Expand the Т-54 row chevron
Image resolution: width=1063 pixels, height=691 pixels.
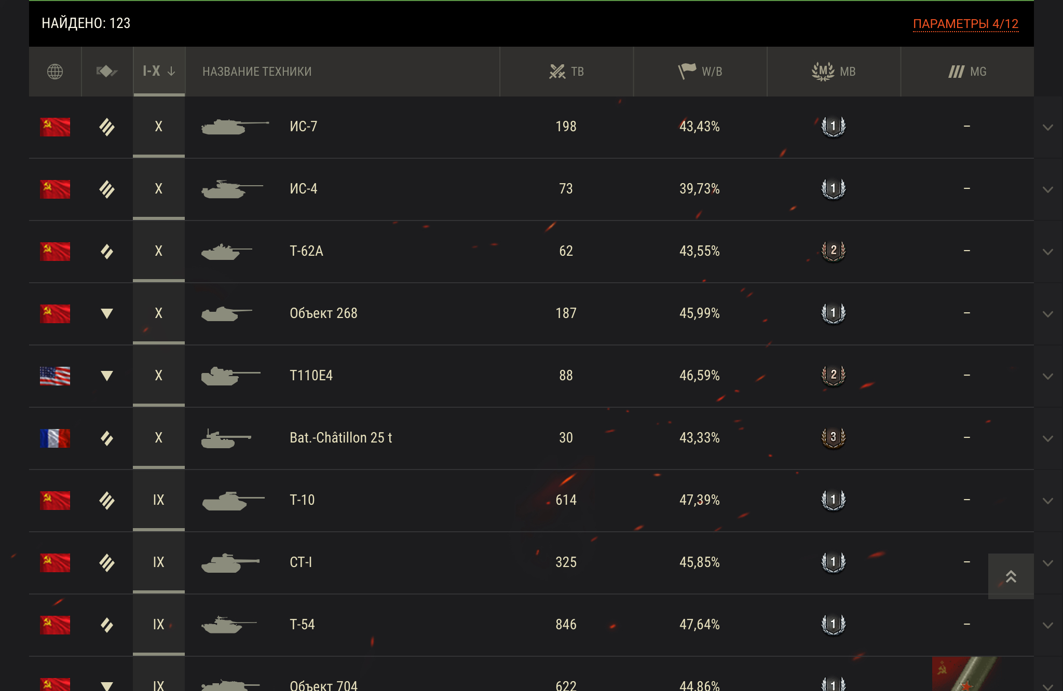(x=1048, y=625)
